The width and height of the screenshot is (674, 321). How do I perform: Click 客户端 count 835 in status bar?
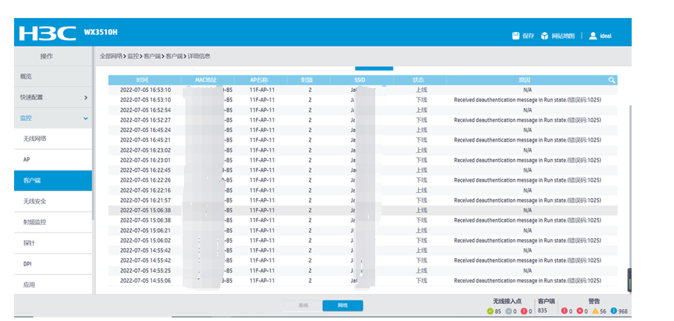543,310
